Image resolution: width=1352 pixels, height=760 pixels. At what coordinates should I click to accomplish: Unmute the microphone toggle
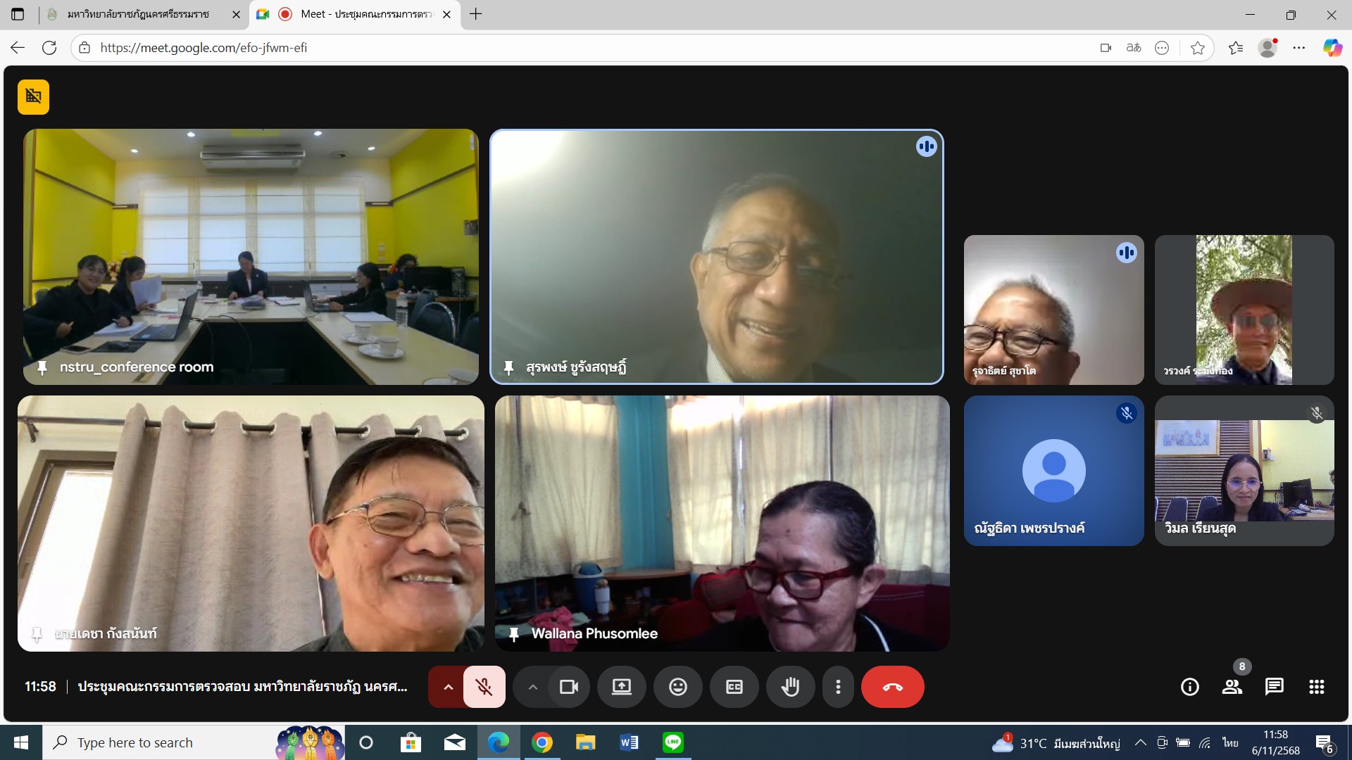coord(484,687)
